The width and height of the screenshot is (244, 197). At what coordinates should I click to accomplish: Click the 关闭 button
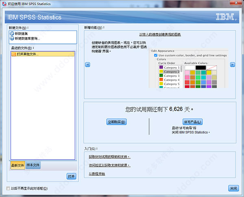click(233, 188)
